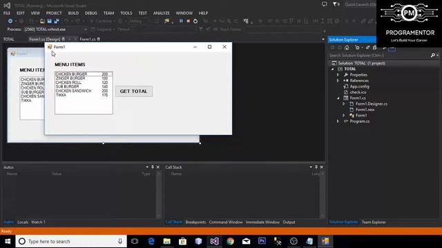Expand the Form1.Designer.cs node
The image size is (442, 248).
click(344, 104)
